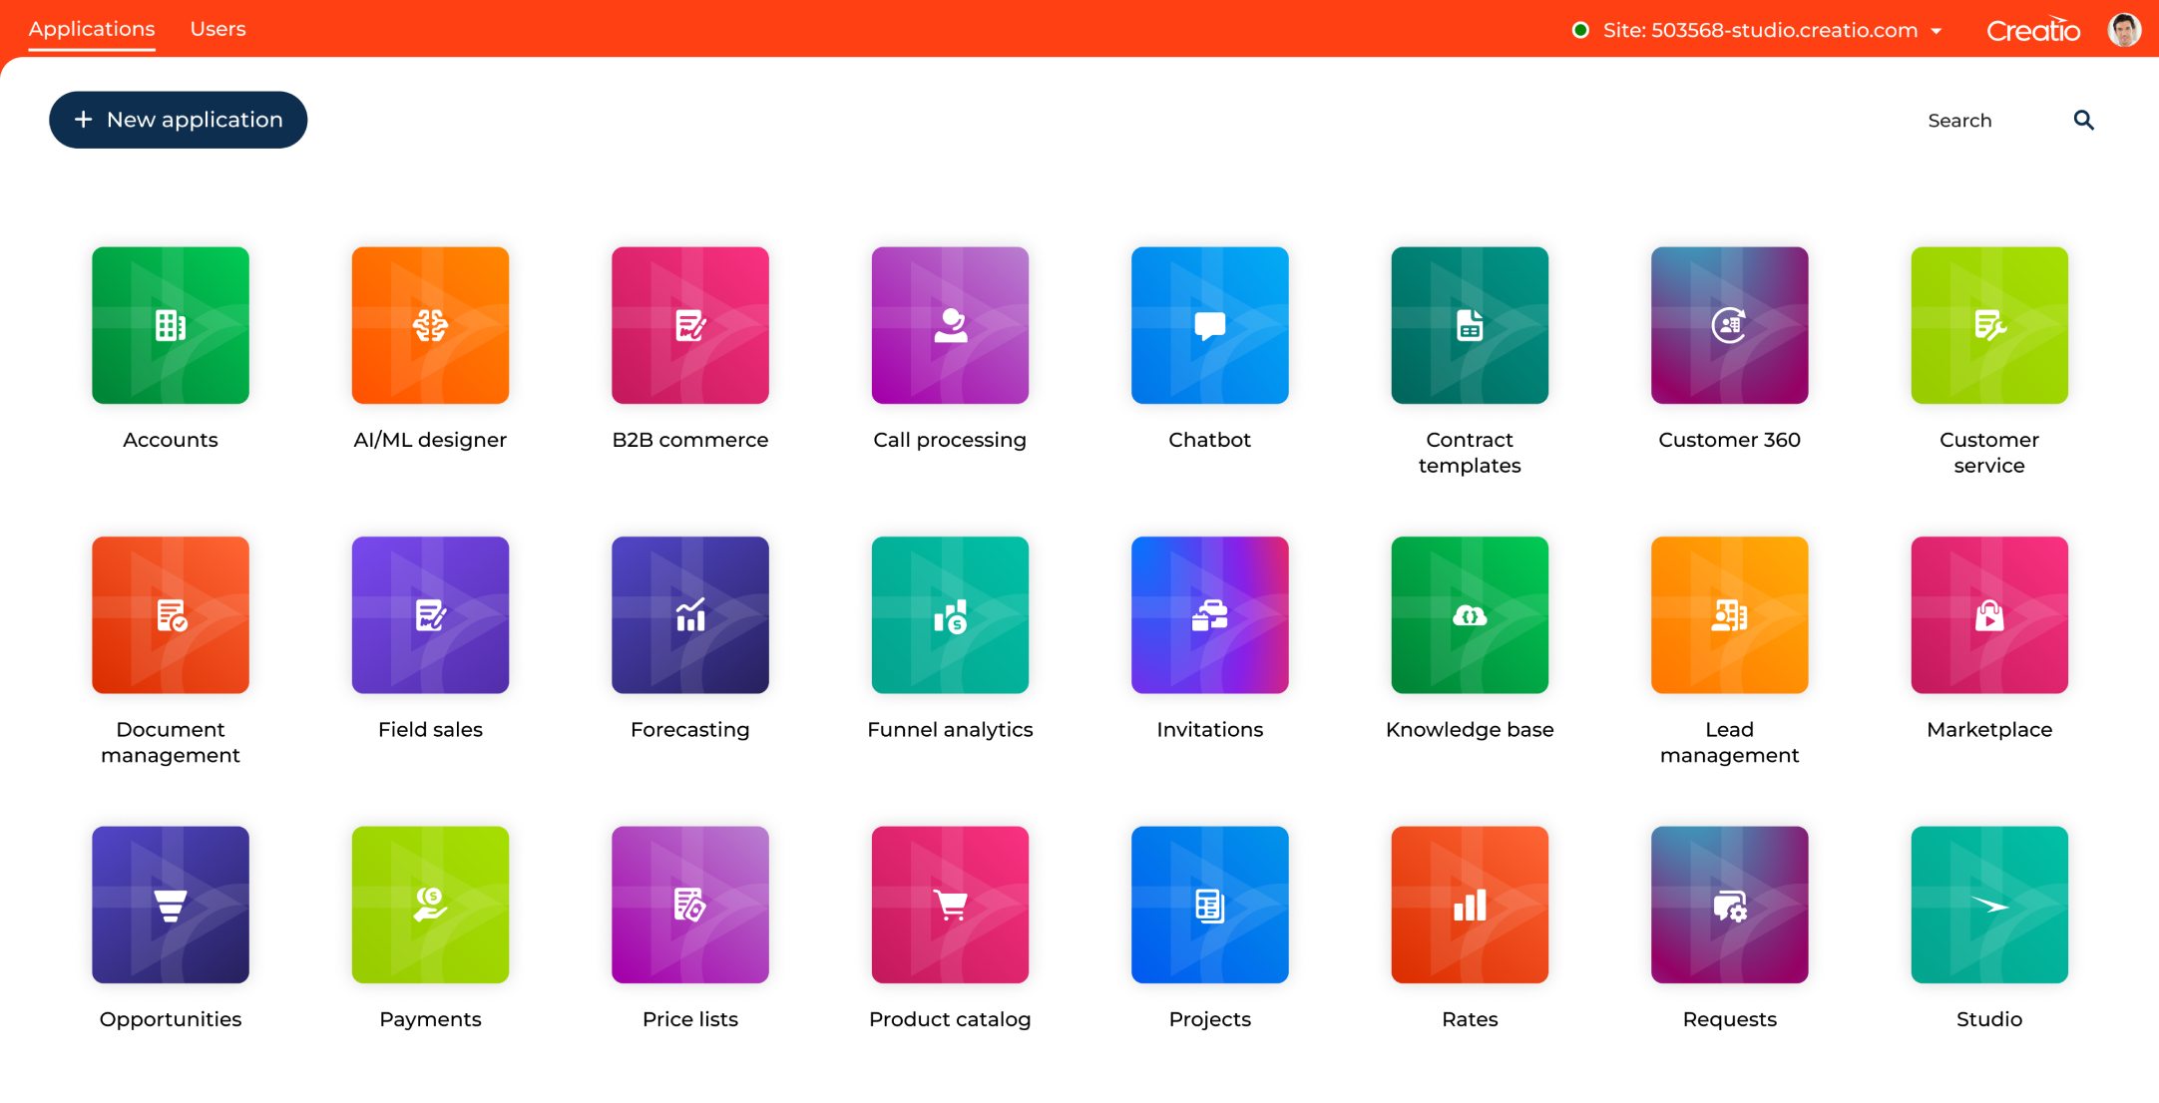Launch the Forecasting app
This screenshot has height=1103, width=2159.
coord(689,614)
